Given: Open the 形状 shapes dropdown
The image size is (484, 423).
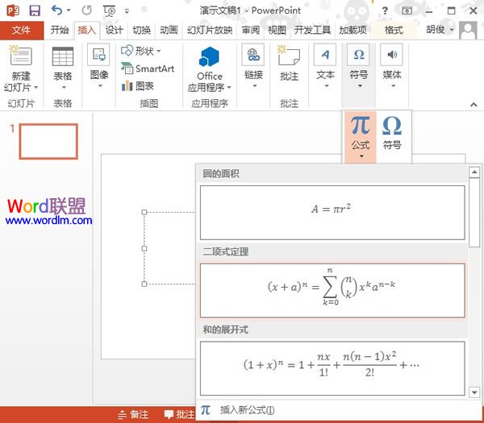Looking at the screenshot, I should (x=140, y=51).
